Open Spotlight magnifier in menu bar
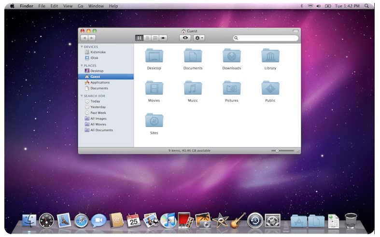The image size is (380, 237). 366,6
